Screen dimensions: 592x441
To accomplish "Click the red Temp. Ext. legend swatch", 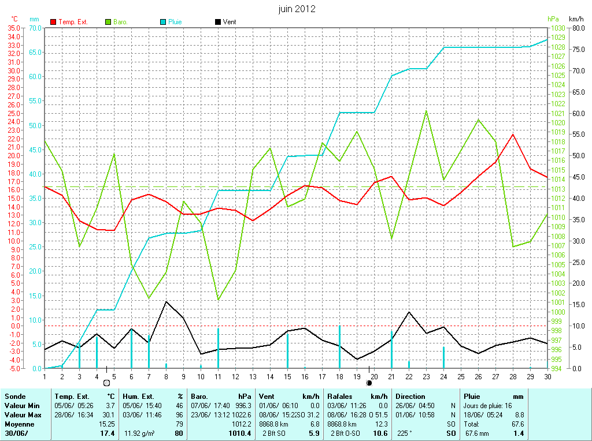I will pos(53,22).
